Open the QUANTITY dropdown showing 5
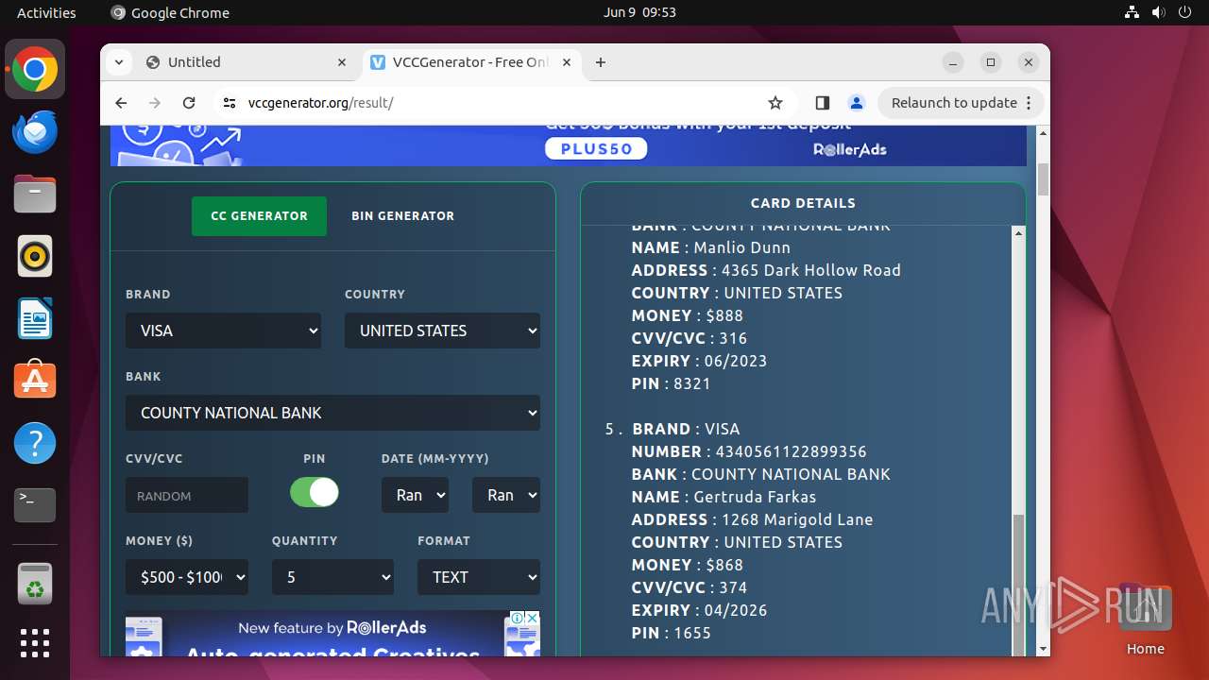The height and width of the screenshot is (680, 1209). point(332,577)
